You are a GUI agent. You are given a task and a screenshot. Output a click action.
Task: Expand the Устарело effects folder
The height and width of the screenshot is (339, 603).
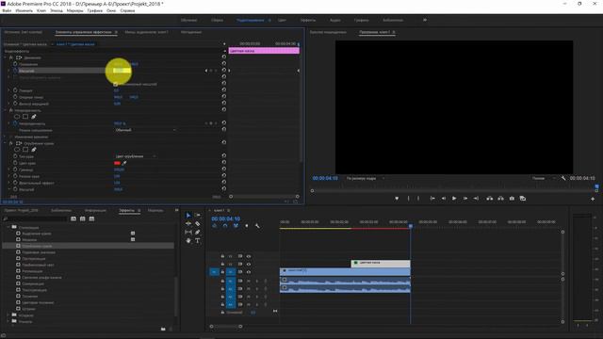pyautogui.click(x=8, y=315)
